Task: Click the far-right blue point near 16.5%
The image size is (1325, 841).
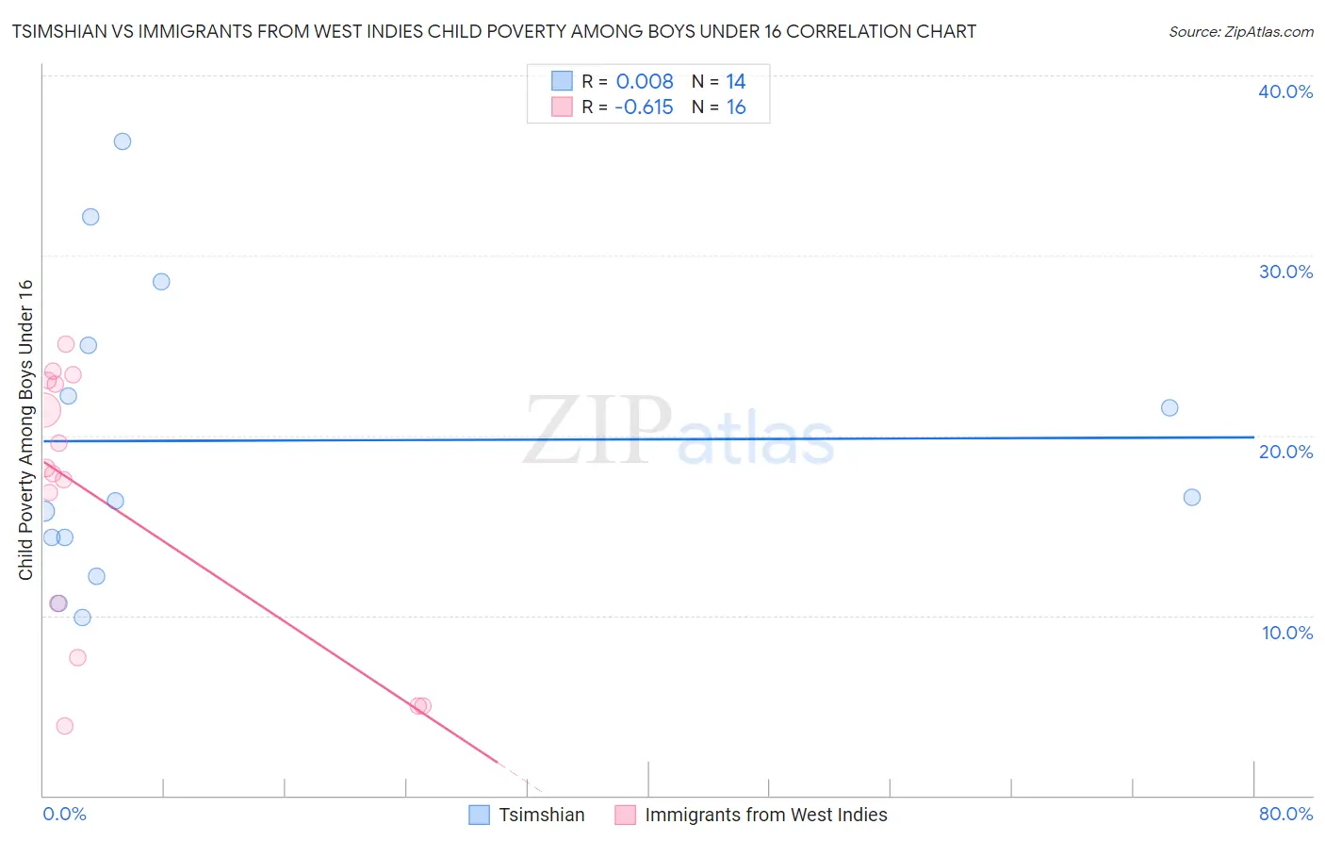Action: click(1192, 498)
